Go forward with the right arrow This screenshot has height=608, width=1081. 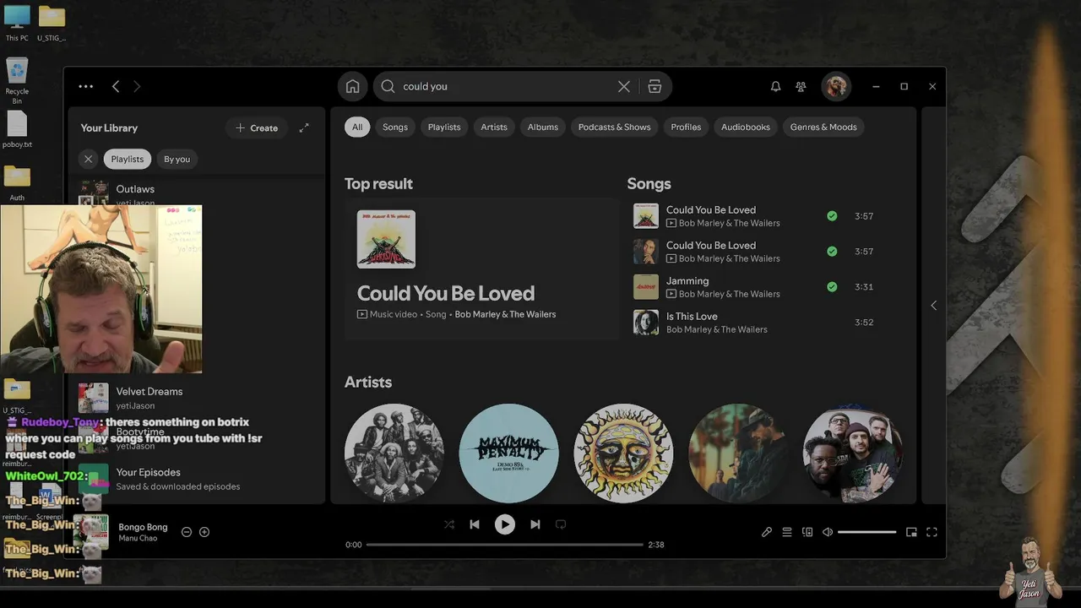[x=137, y=86]
